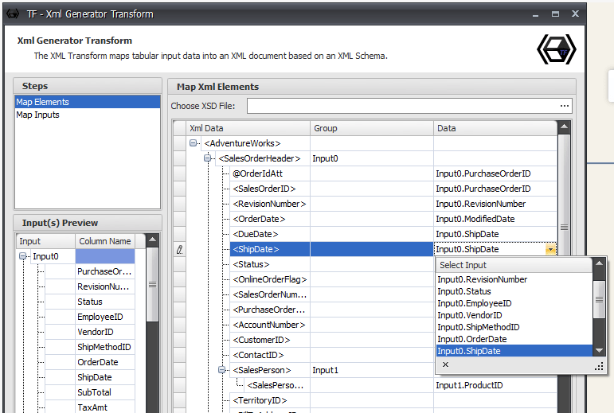Collapse Input0 in Input(s) Preview

[23, 257]
